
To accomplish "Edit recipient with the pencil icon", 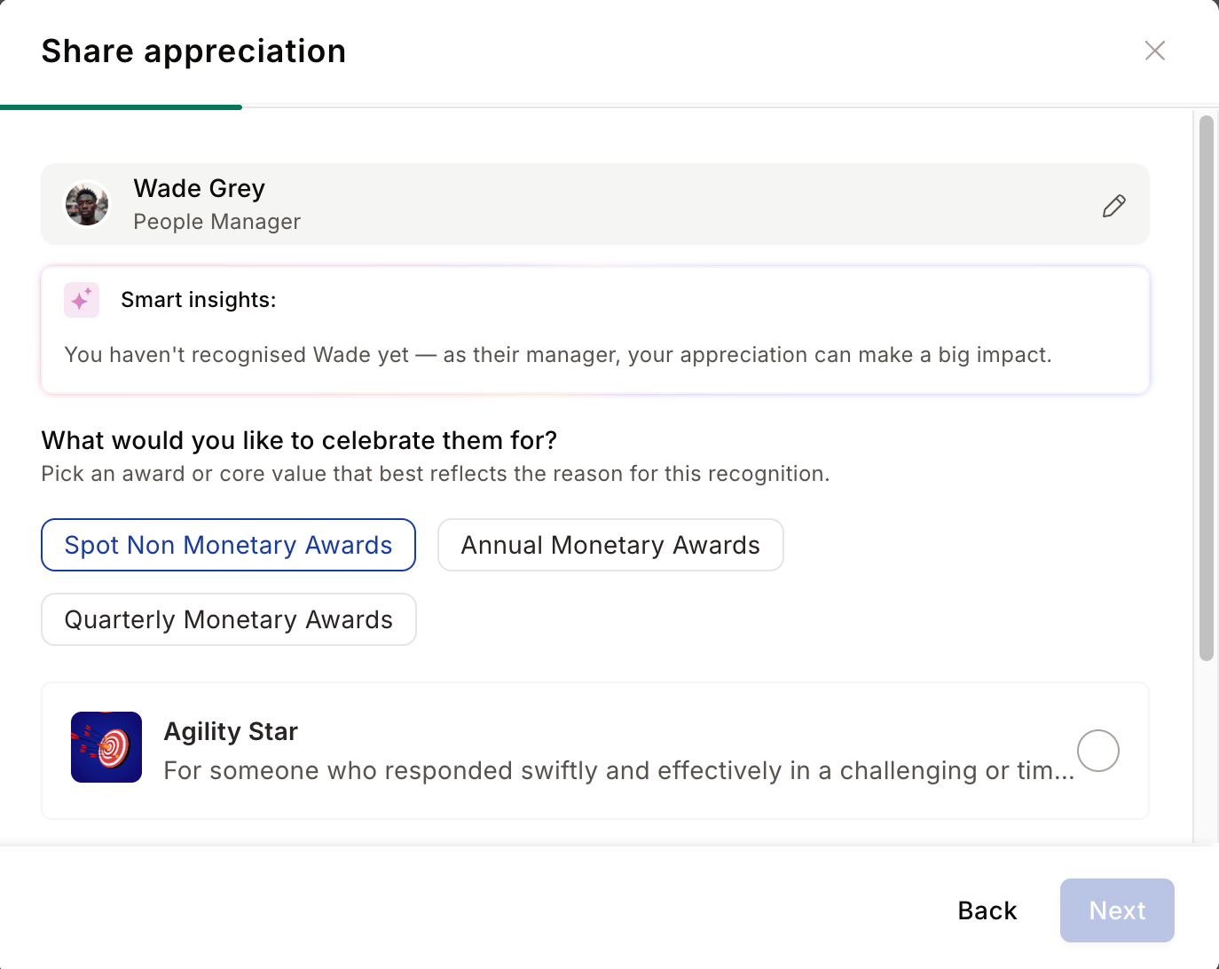I will pos(1114,206).
